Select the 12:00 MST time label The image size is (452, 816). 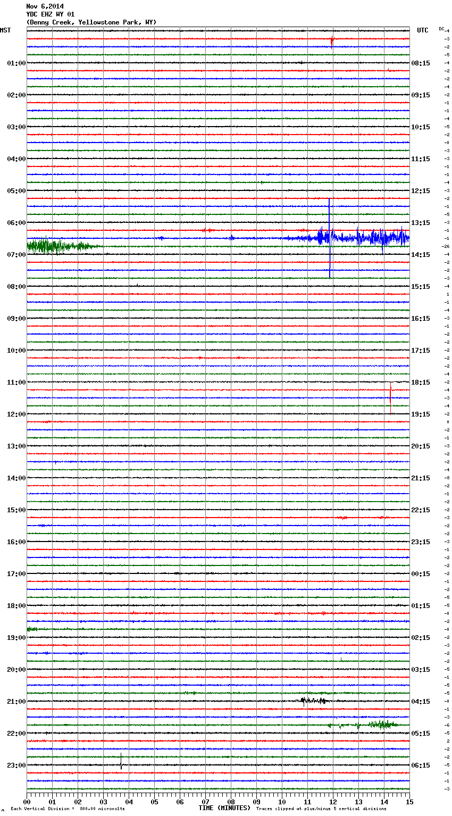click(16, 414)
